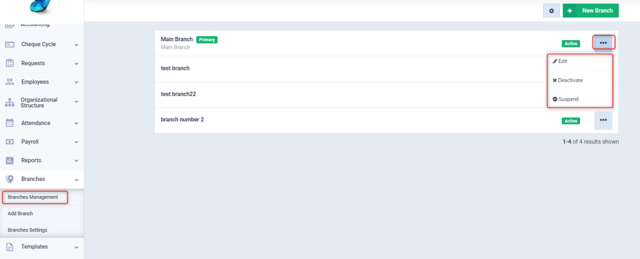
Task: Open the branch number 2 three-dot menu
Action: pos(603,120)
